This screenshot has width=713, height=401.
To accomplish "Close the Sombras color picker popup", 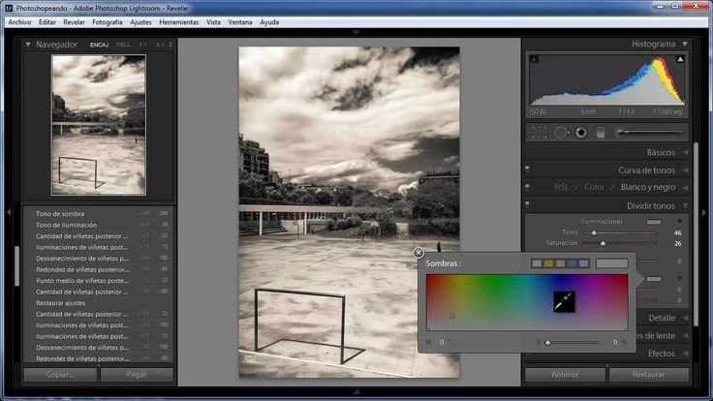I will click(x=418, y=253).
